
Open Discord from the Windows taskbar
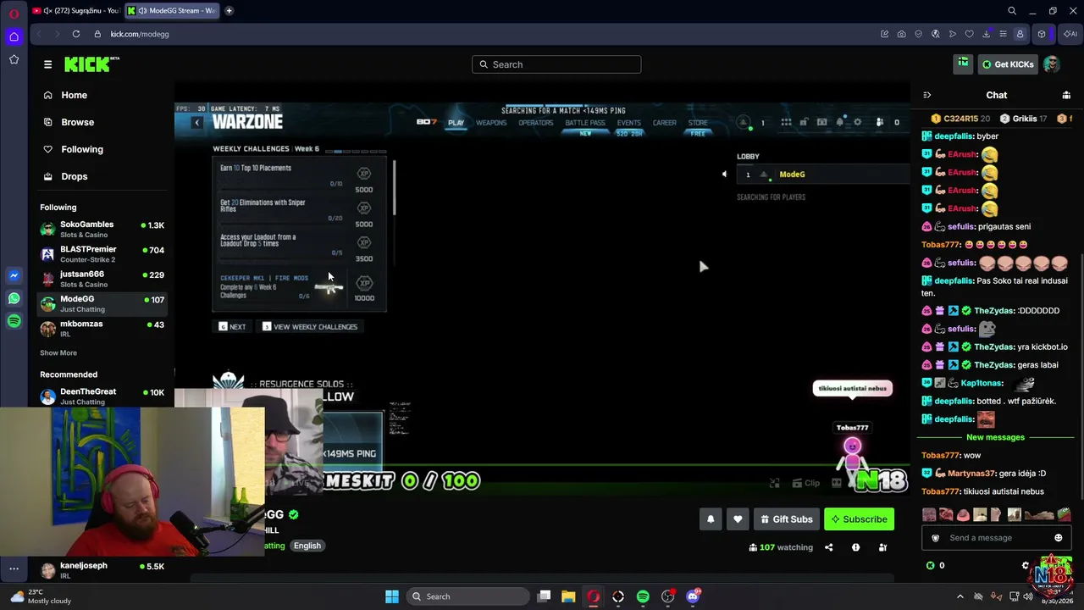(693, 596)
